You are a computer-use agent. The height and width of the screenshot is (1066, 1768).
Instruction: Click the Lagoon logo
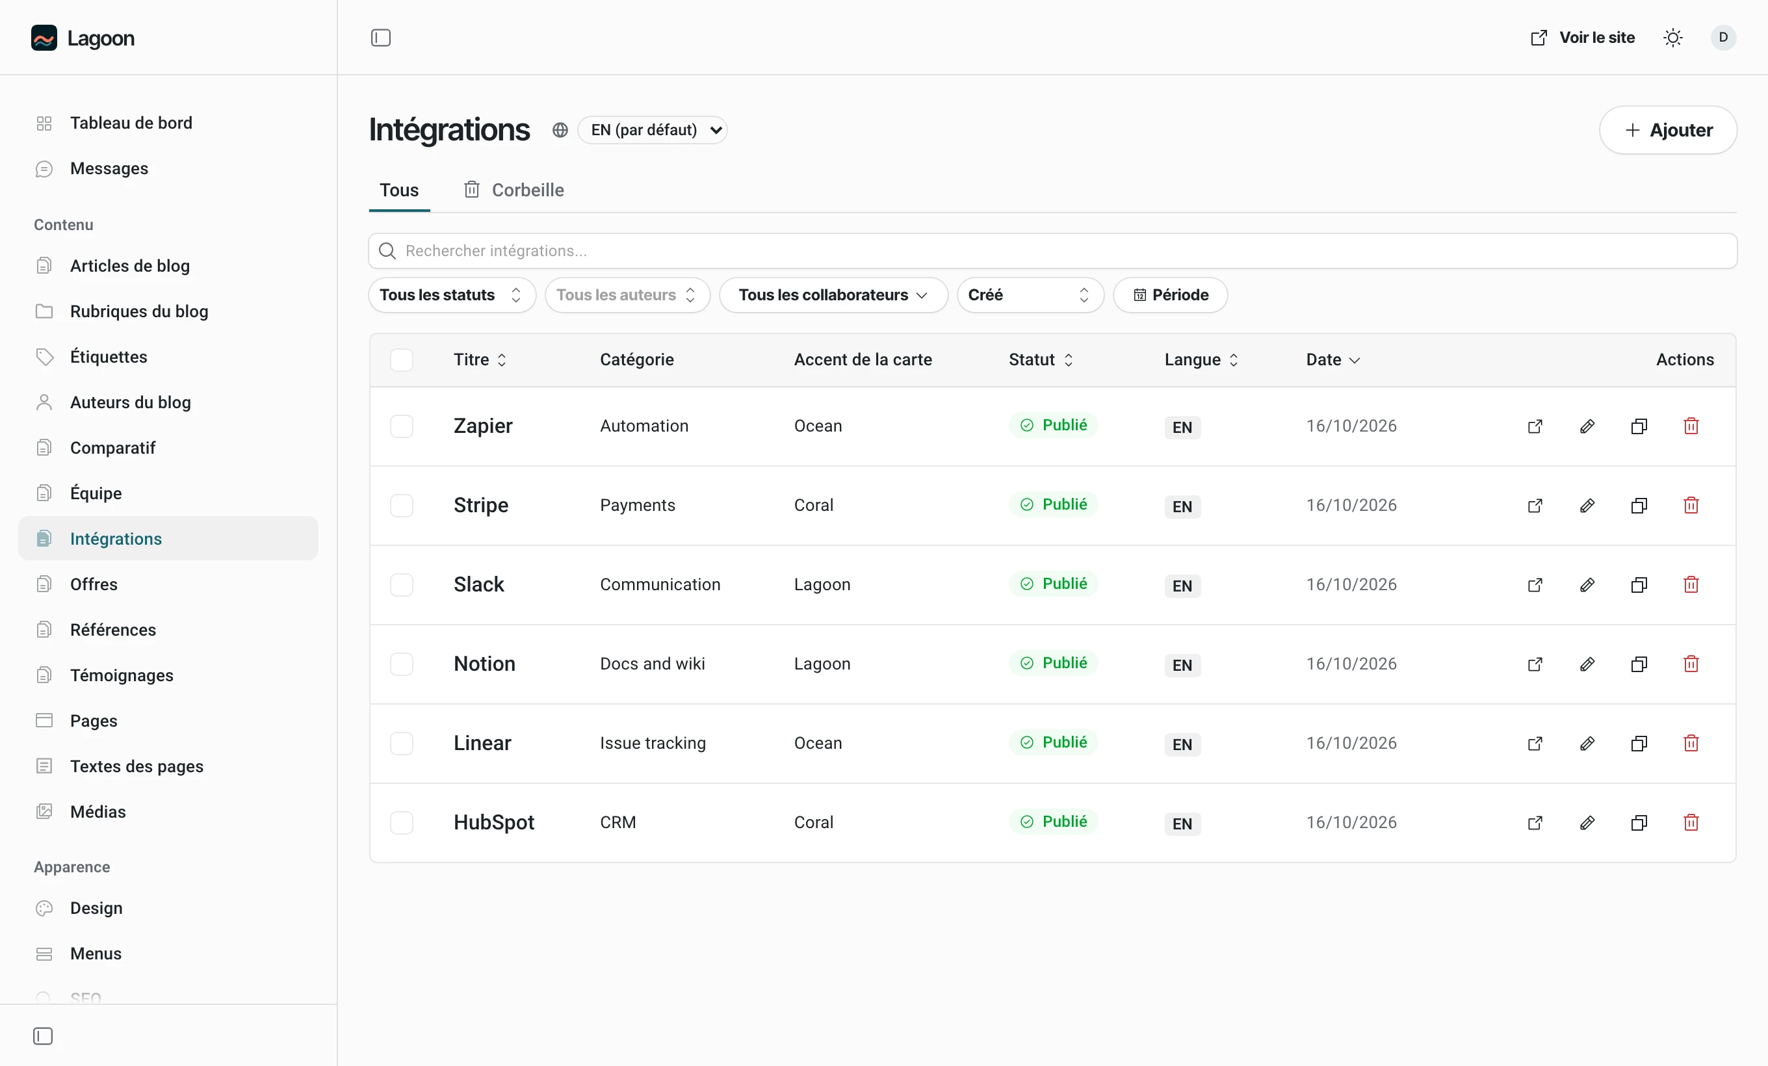[83, 38]
